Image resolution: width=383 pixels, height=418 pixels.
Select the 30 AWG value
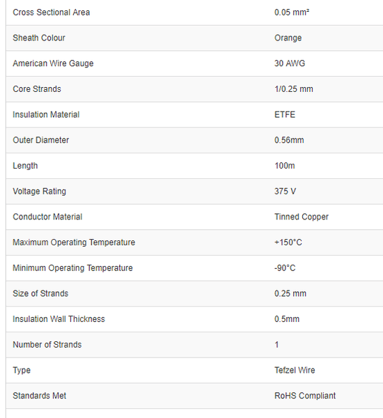pos(290,63)
